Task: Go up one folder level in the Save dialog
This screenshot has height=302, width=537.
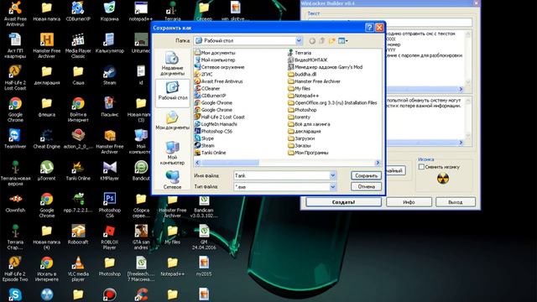Action: tap(322, 41)
